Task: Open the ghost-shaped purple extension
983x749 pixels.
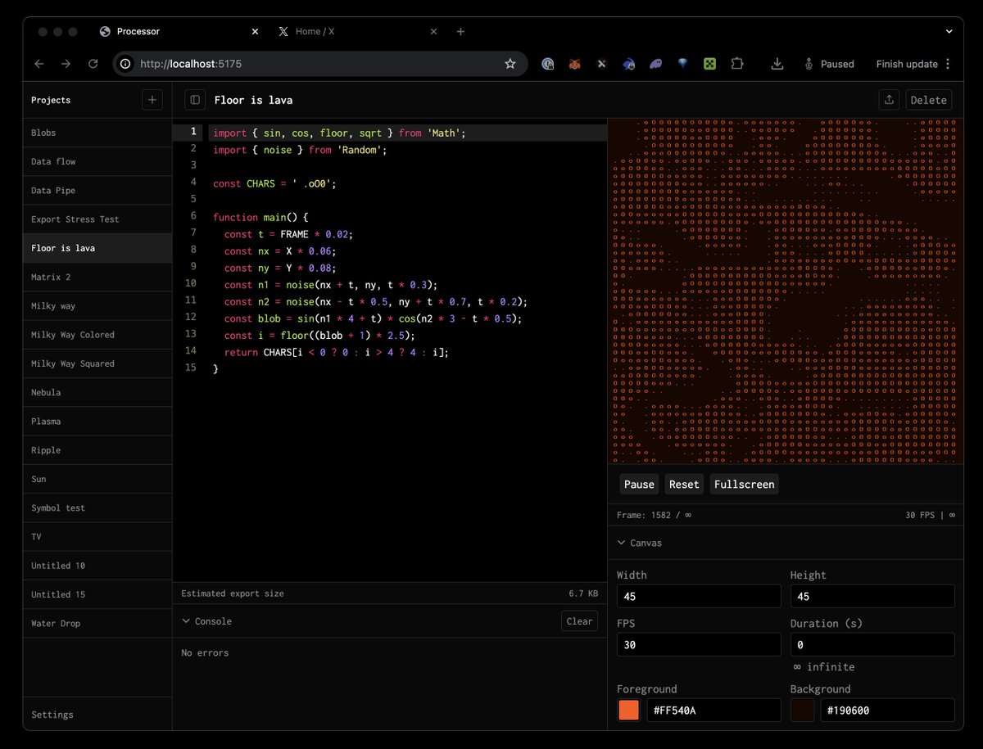Action: [x=656, y=64]
